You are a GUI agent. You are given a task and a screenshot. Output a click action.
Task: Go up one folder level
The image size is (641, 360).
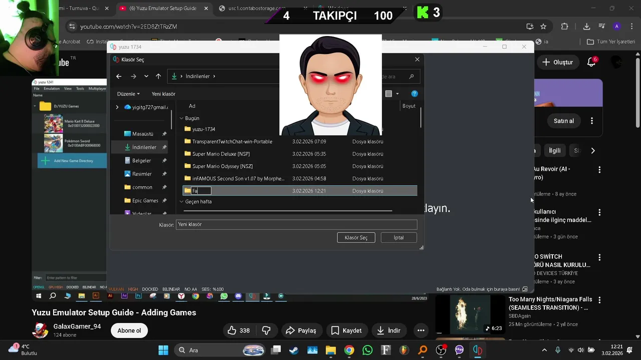click(158, 76)
